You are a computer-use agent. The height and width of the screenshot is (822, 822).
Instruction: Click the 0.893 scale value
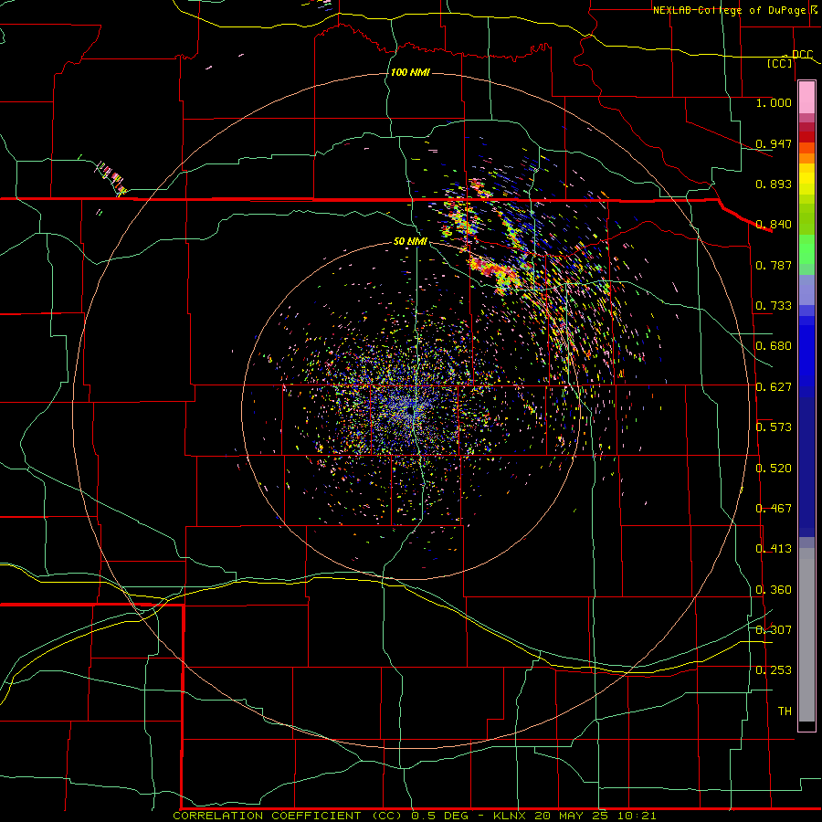click(x=774, y=184)
